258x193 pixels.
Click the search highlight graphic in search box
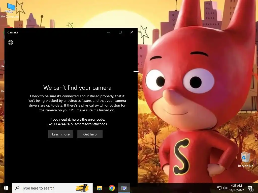click(x=82, y=188)
